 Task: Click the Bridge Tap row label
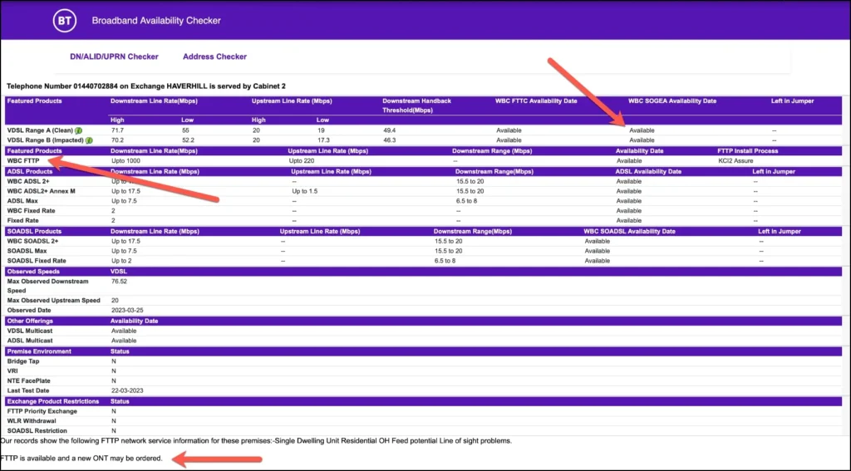[x=23, y=361]
